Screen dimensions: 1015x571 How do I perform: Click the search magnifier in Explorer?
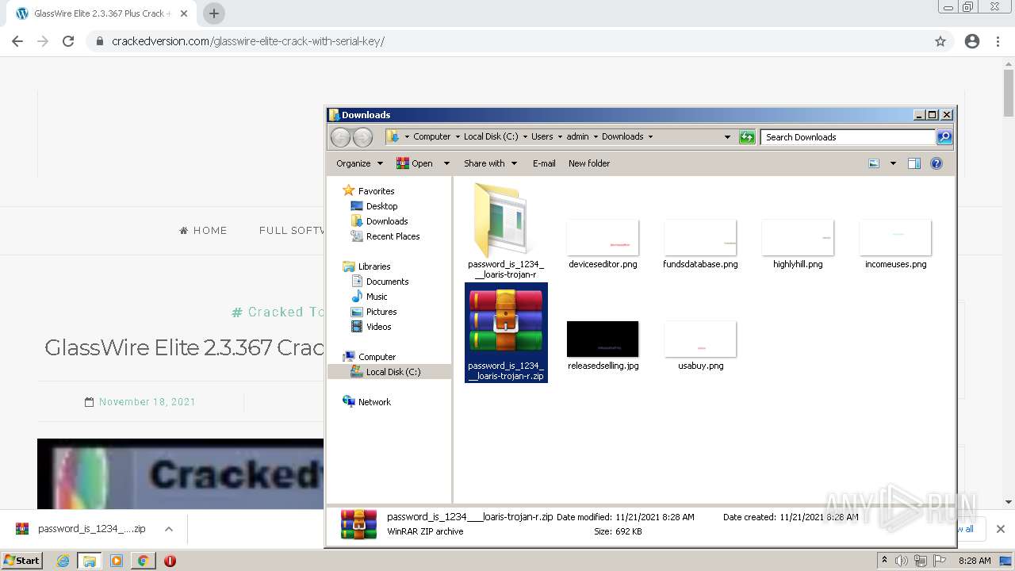point(944,137)
